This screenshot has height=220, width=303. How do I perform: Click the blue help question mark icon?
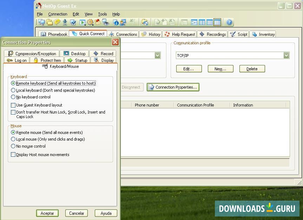229,22
